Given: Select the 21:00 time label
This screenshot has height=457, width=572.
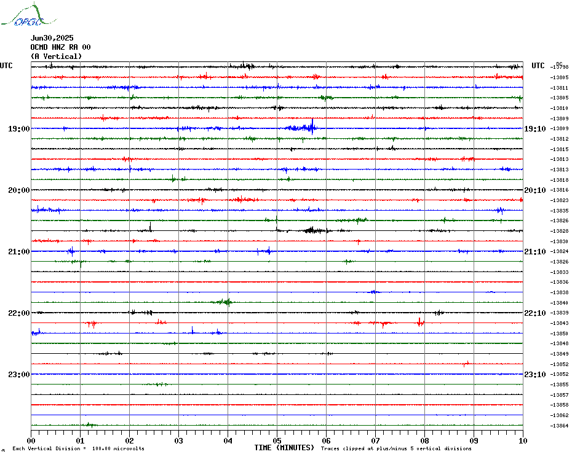Looking at the screenshot, I should point(19,251).
